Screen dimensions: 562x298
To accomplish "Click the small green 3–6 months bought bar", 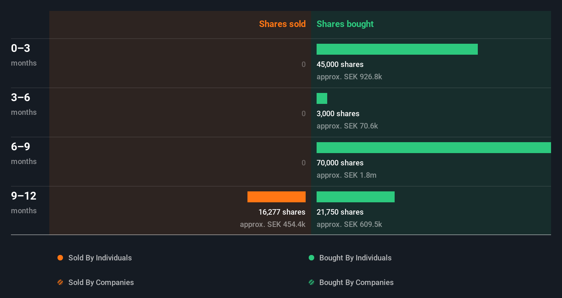I will pyautogui.click(x=322, y=98).
